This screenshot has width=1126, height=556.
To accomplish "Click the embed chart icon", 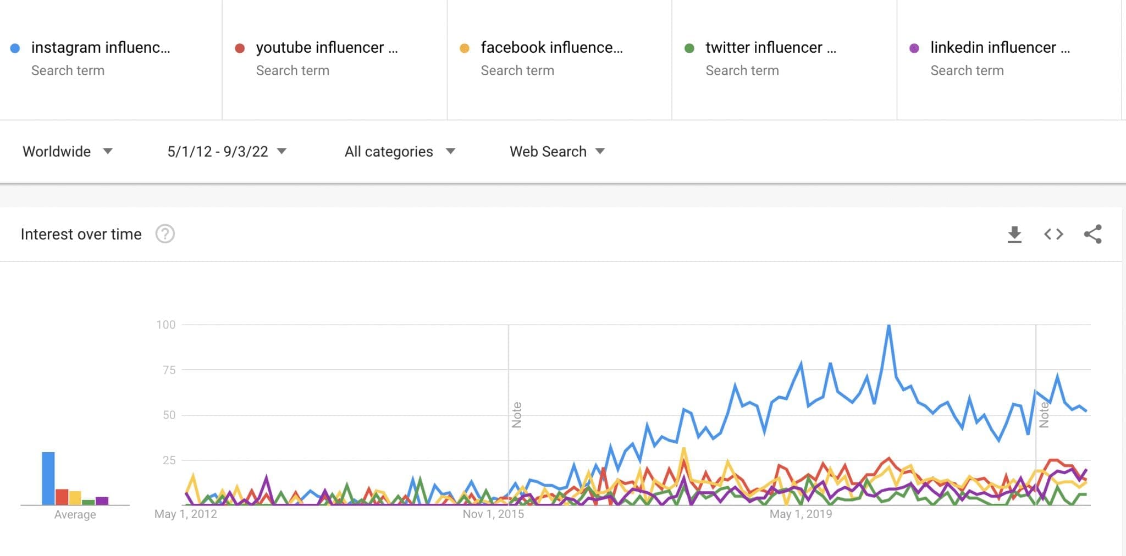I will 1053,234.
